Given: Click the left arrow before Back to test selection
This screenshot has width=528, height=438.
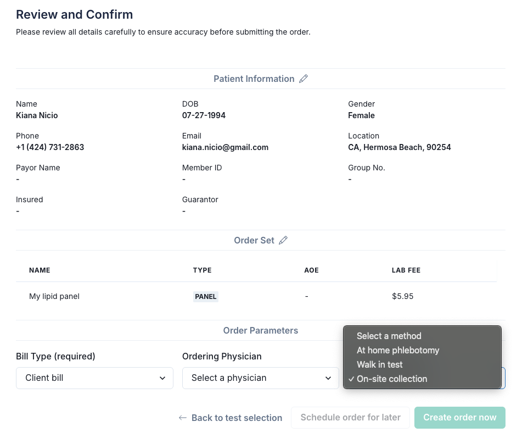Looking at the screenshot, I should point(183,418).
